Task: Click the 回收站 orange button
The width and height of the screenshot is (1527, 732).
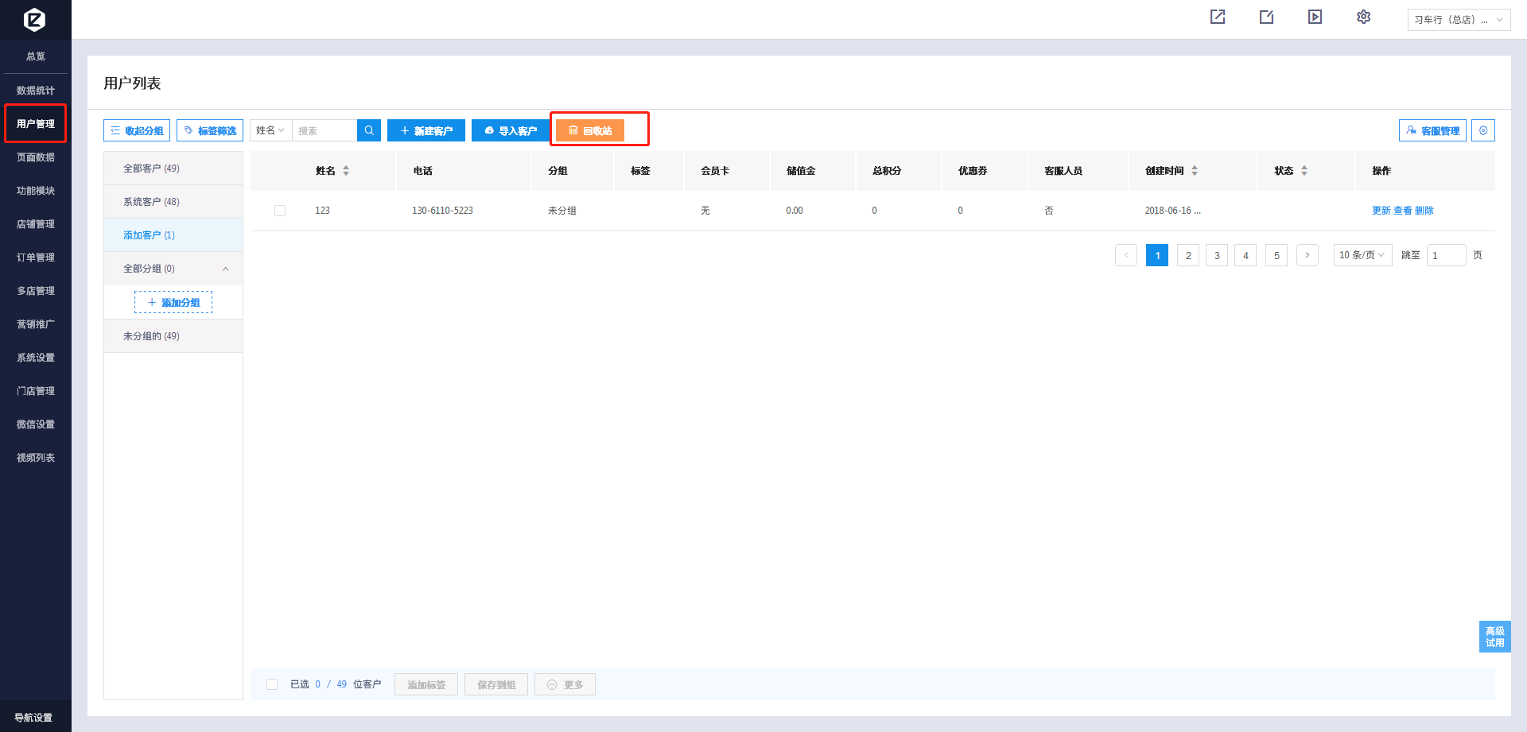Action: point(590,130)
